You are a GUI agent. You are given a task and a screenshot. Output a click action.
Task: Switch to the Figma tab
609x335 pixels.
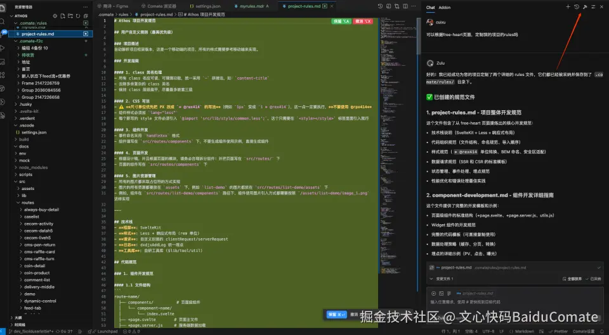(113, 6)
